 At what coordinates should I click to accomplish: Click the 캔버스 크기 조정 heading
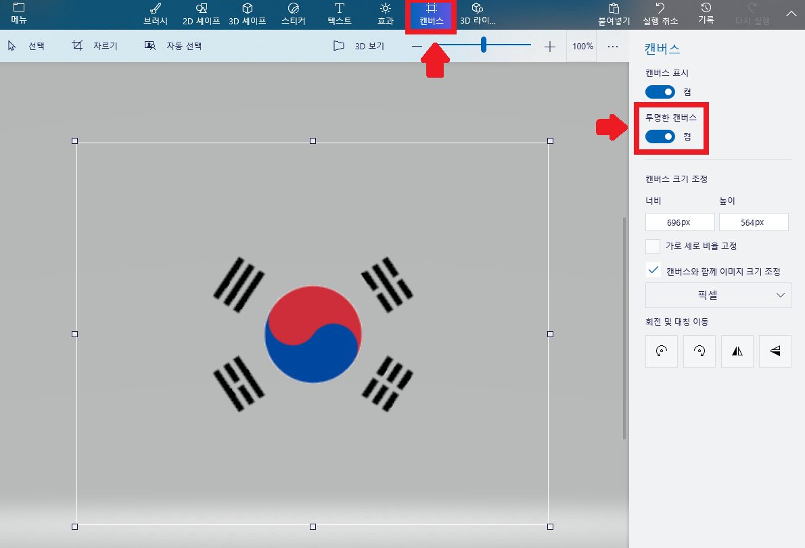(x=676, y=179)
